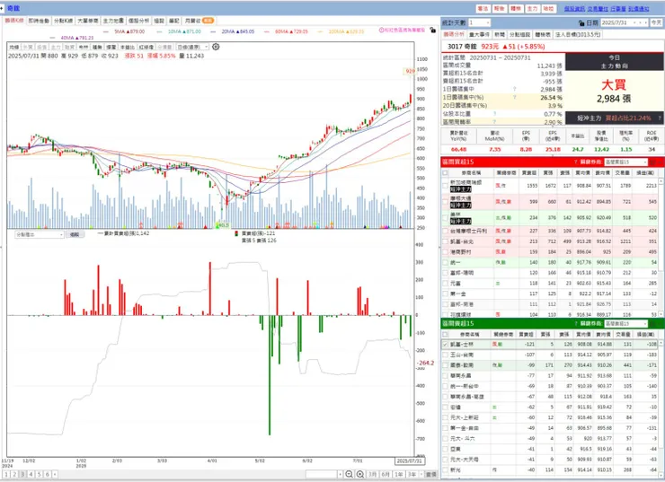
Task: Switch to the 主力地圖 tab
Action: coord(113,21)
